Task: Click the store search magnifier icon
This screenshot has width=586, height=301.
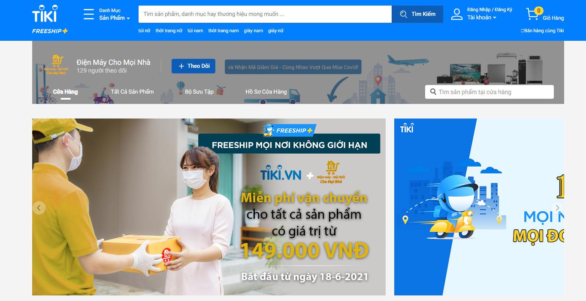Action: click(433, 92)
